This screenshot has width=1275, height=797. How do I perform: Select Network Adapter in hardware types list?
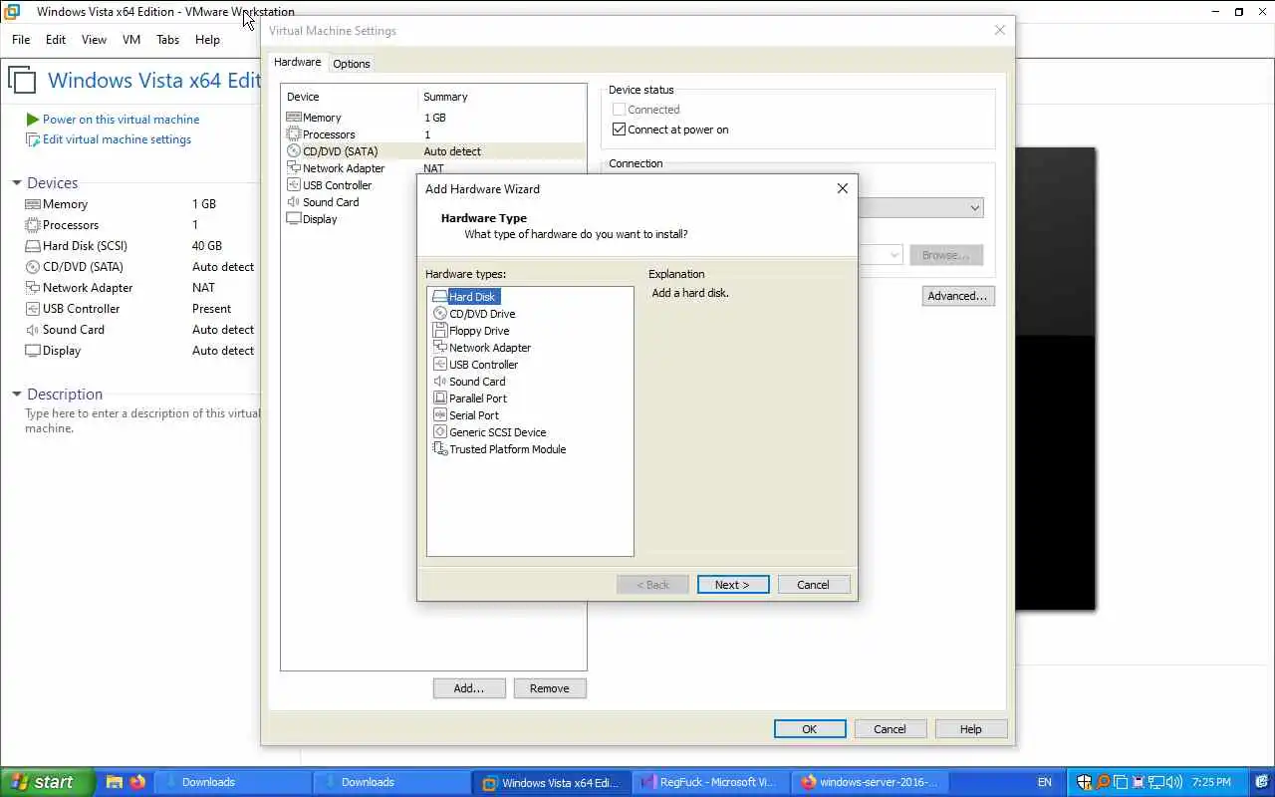tap(482, 348)
